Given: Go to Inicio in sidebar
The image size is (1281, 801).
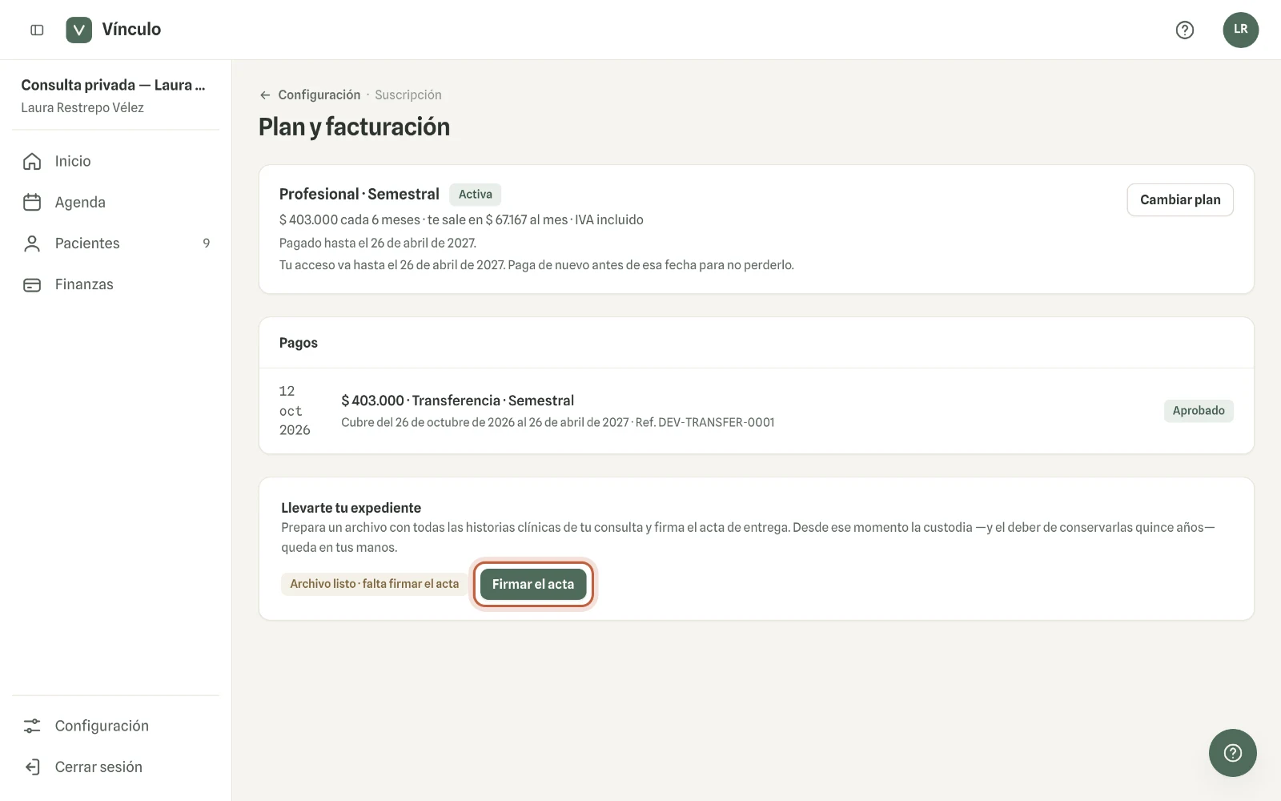Looking at the screenshot, I should (x=116, y=161).
